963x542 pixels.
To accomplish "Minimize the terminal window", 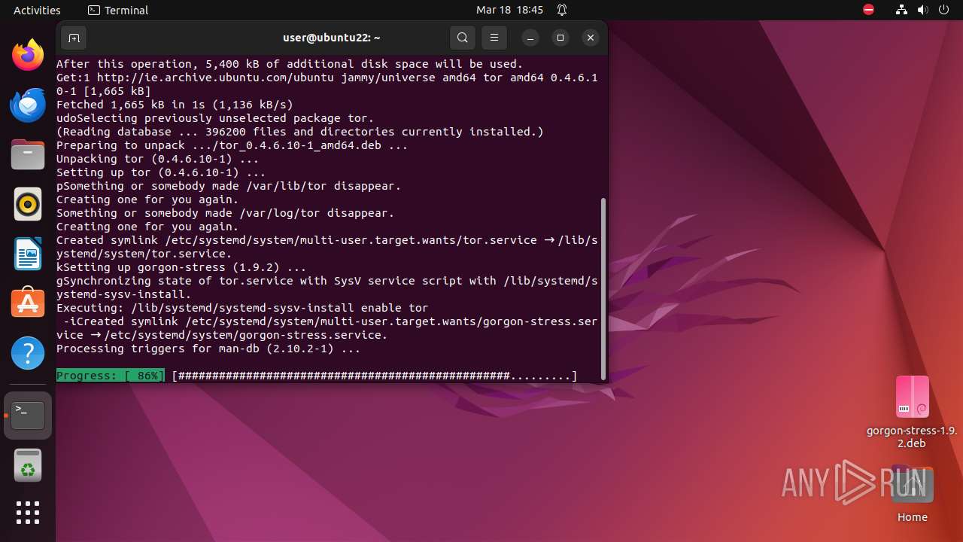I will coord(530,38).
